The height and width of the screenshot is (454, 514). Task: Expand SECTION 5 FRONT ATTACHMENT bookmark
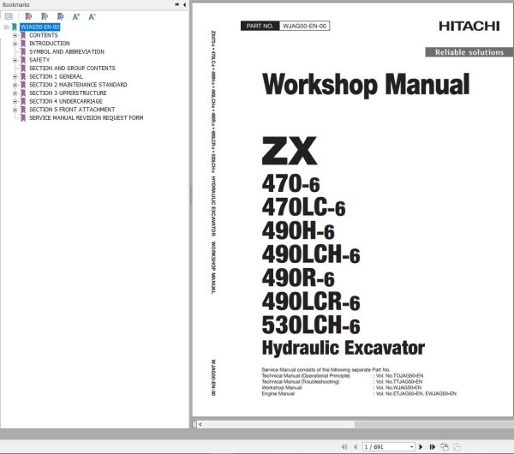pyautogui.click(x=15, y=110)
